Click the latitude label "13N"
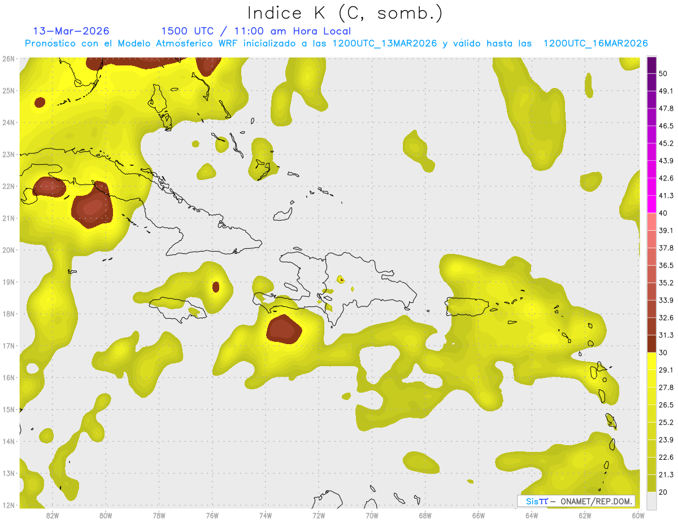678x523 pixels. pyautogui.click(x=8, y=473)
